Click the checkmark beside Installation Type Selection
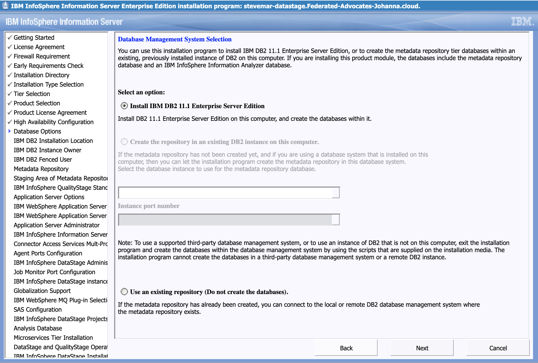 (10, 84)
